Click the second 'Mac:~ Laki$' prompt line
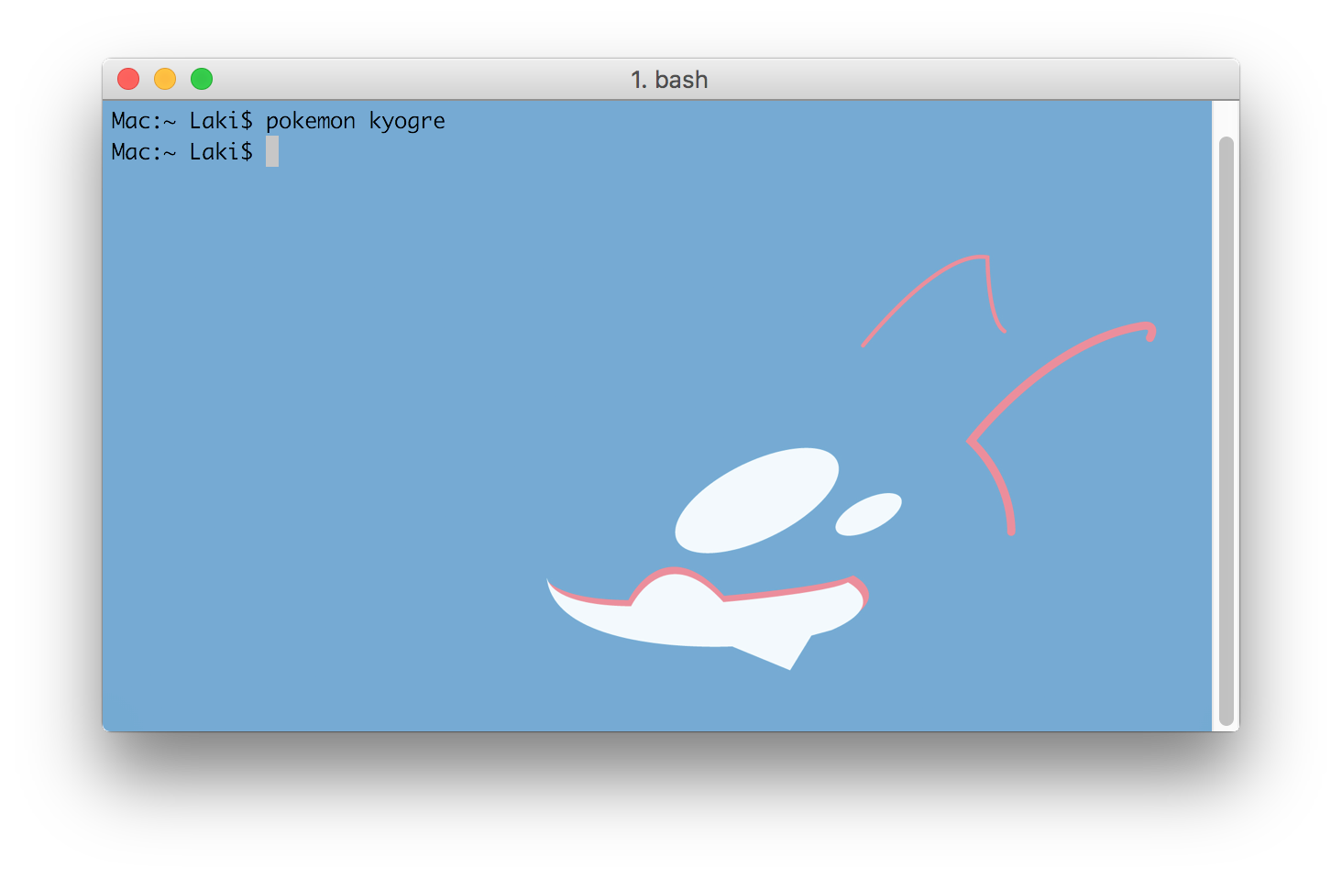The height and width of the screenshot is (878, 1342). [181, 152]
